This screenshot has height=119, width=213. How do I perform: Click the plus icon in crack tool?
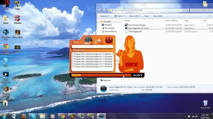pos(99,40)
